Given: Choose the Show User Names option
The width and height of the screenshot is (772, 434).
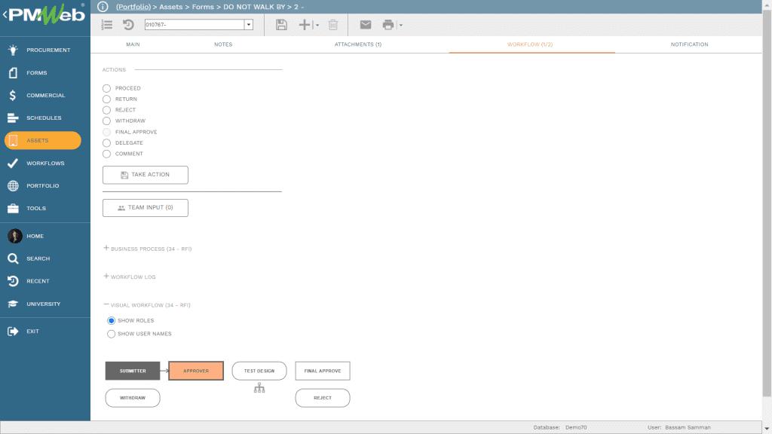Looking at the screenshot, I should pos(112,334).
